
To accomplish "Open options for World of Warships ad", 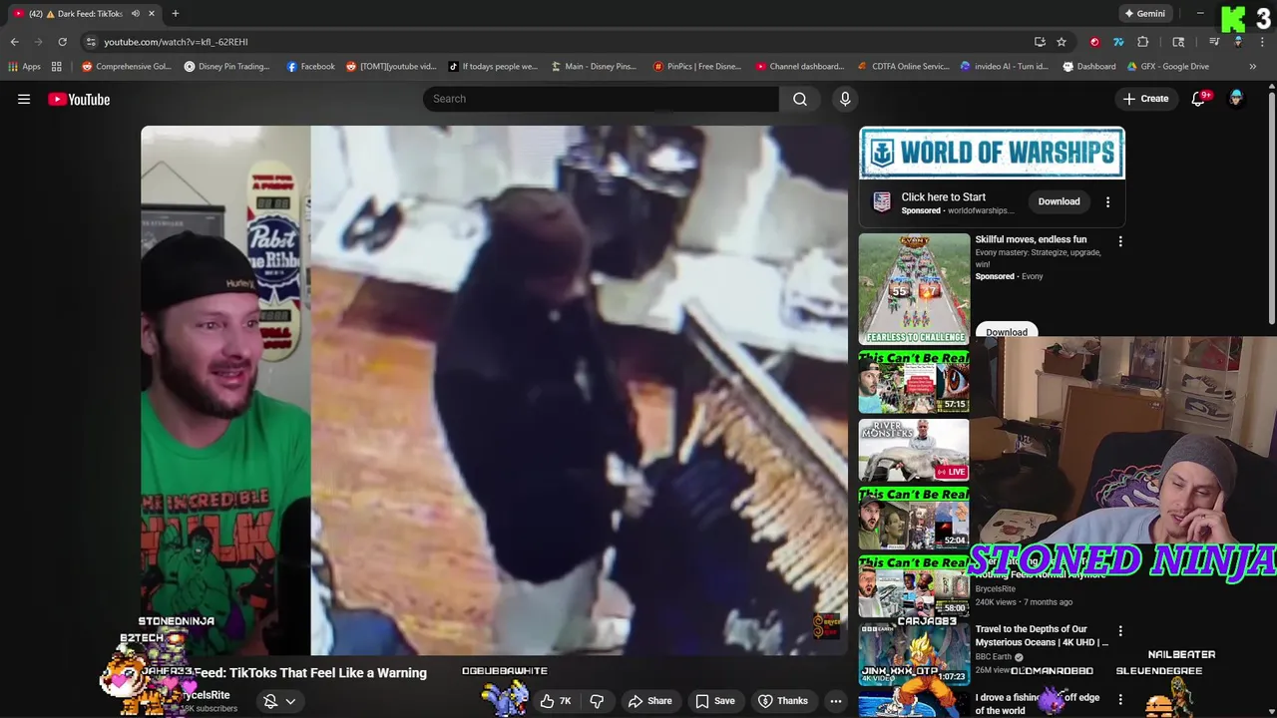I will (1107, 201).
